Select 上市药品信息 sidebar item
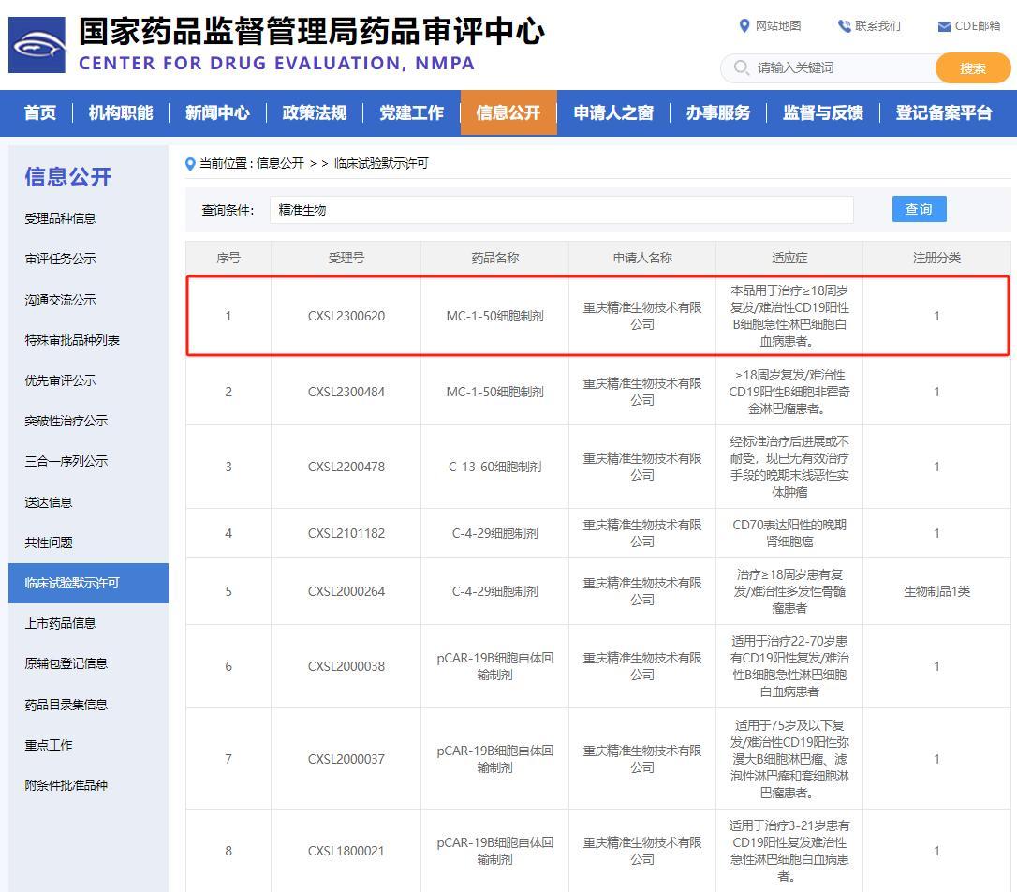The width and height of the screenshot is (1017, 892). coord(60,623)
